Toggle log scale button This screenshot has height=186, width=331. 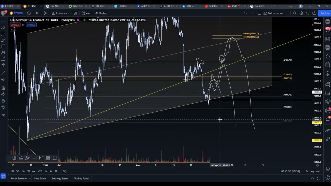pyautogui.click(x=312, y=171)
